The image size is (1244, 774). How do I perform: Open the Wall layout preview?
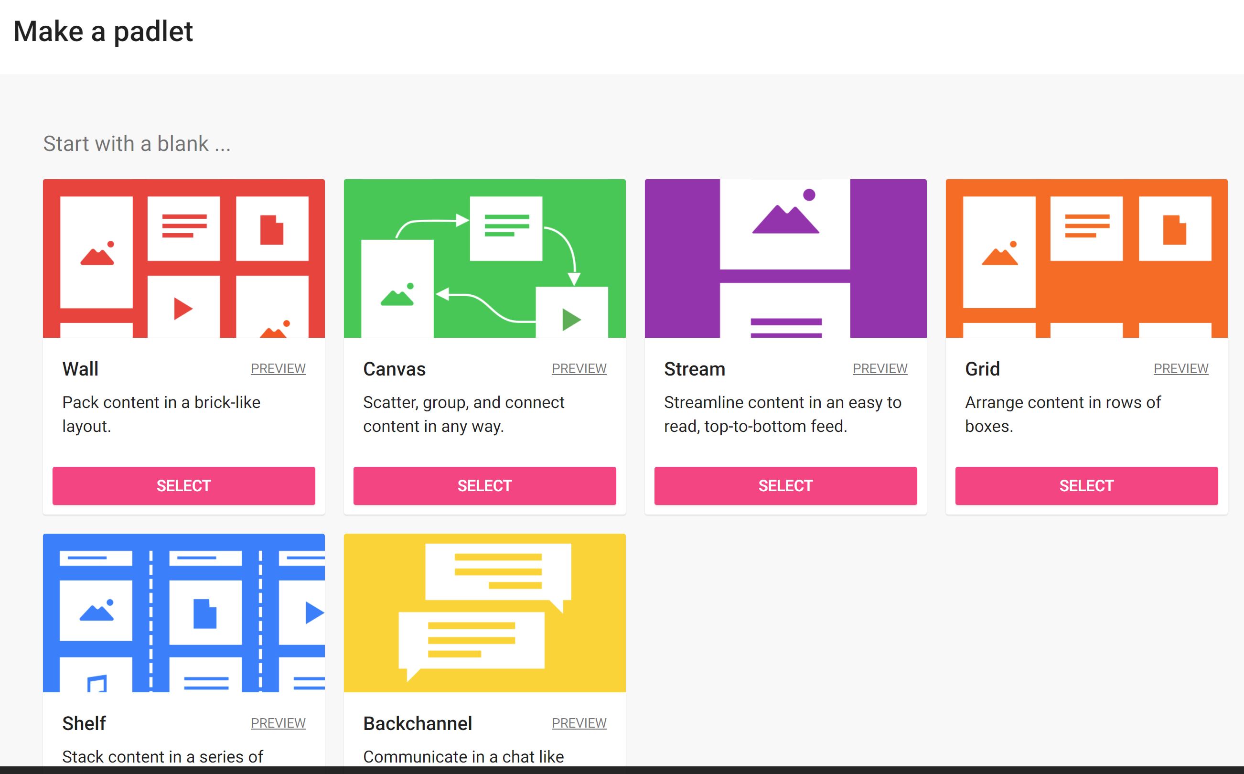278,368
